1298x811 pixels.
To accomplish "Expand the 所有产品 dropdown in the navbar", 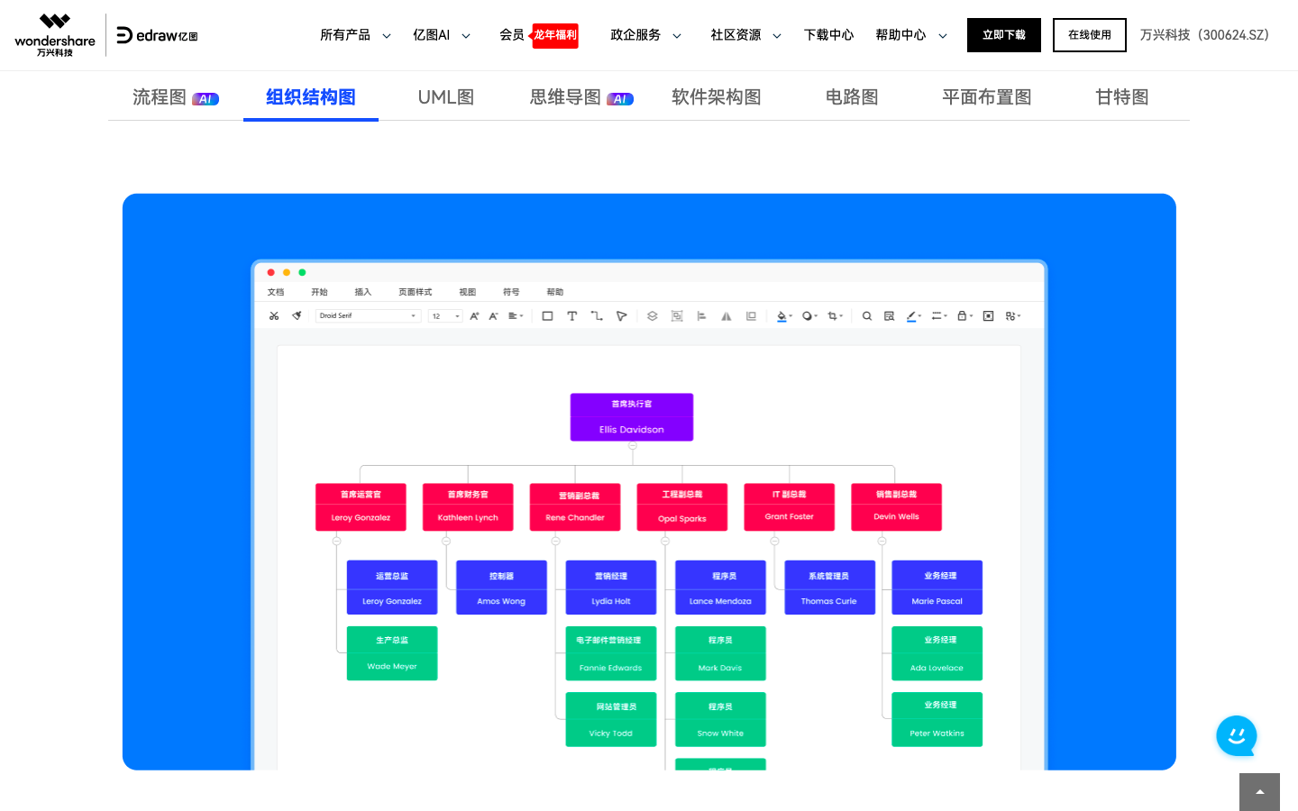I will [355, 34].
